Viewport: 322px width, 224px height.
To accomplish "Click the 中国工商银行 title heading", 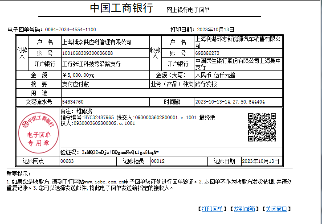I will pyautogui.click(x=122, y=8).
